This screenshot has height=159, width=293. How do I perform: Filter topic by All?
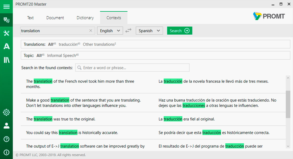40,55
